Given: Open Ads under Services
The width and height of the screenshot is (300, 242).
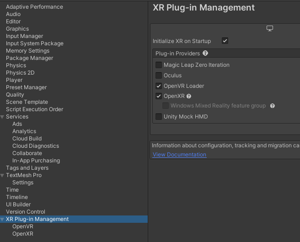Looking at the screenshot, I should pyautogui.click(x=17, y=124).
